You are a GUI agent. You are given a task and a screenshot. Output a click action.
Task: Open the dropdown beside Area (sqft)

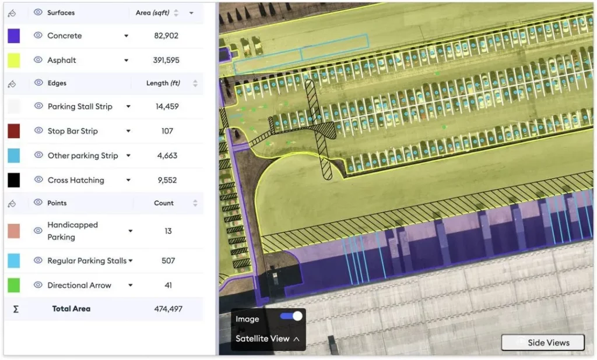pyautogui.click(x=191, y=13)
